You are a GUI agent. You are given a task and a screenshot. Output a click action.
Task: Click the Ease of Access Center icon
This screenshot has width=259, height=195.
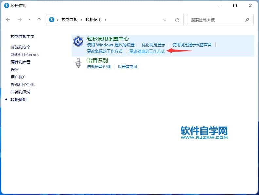click(x=78, y=42)
